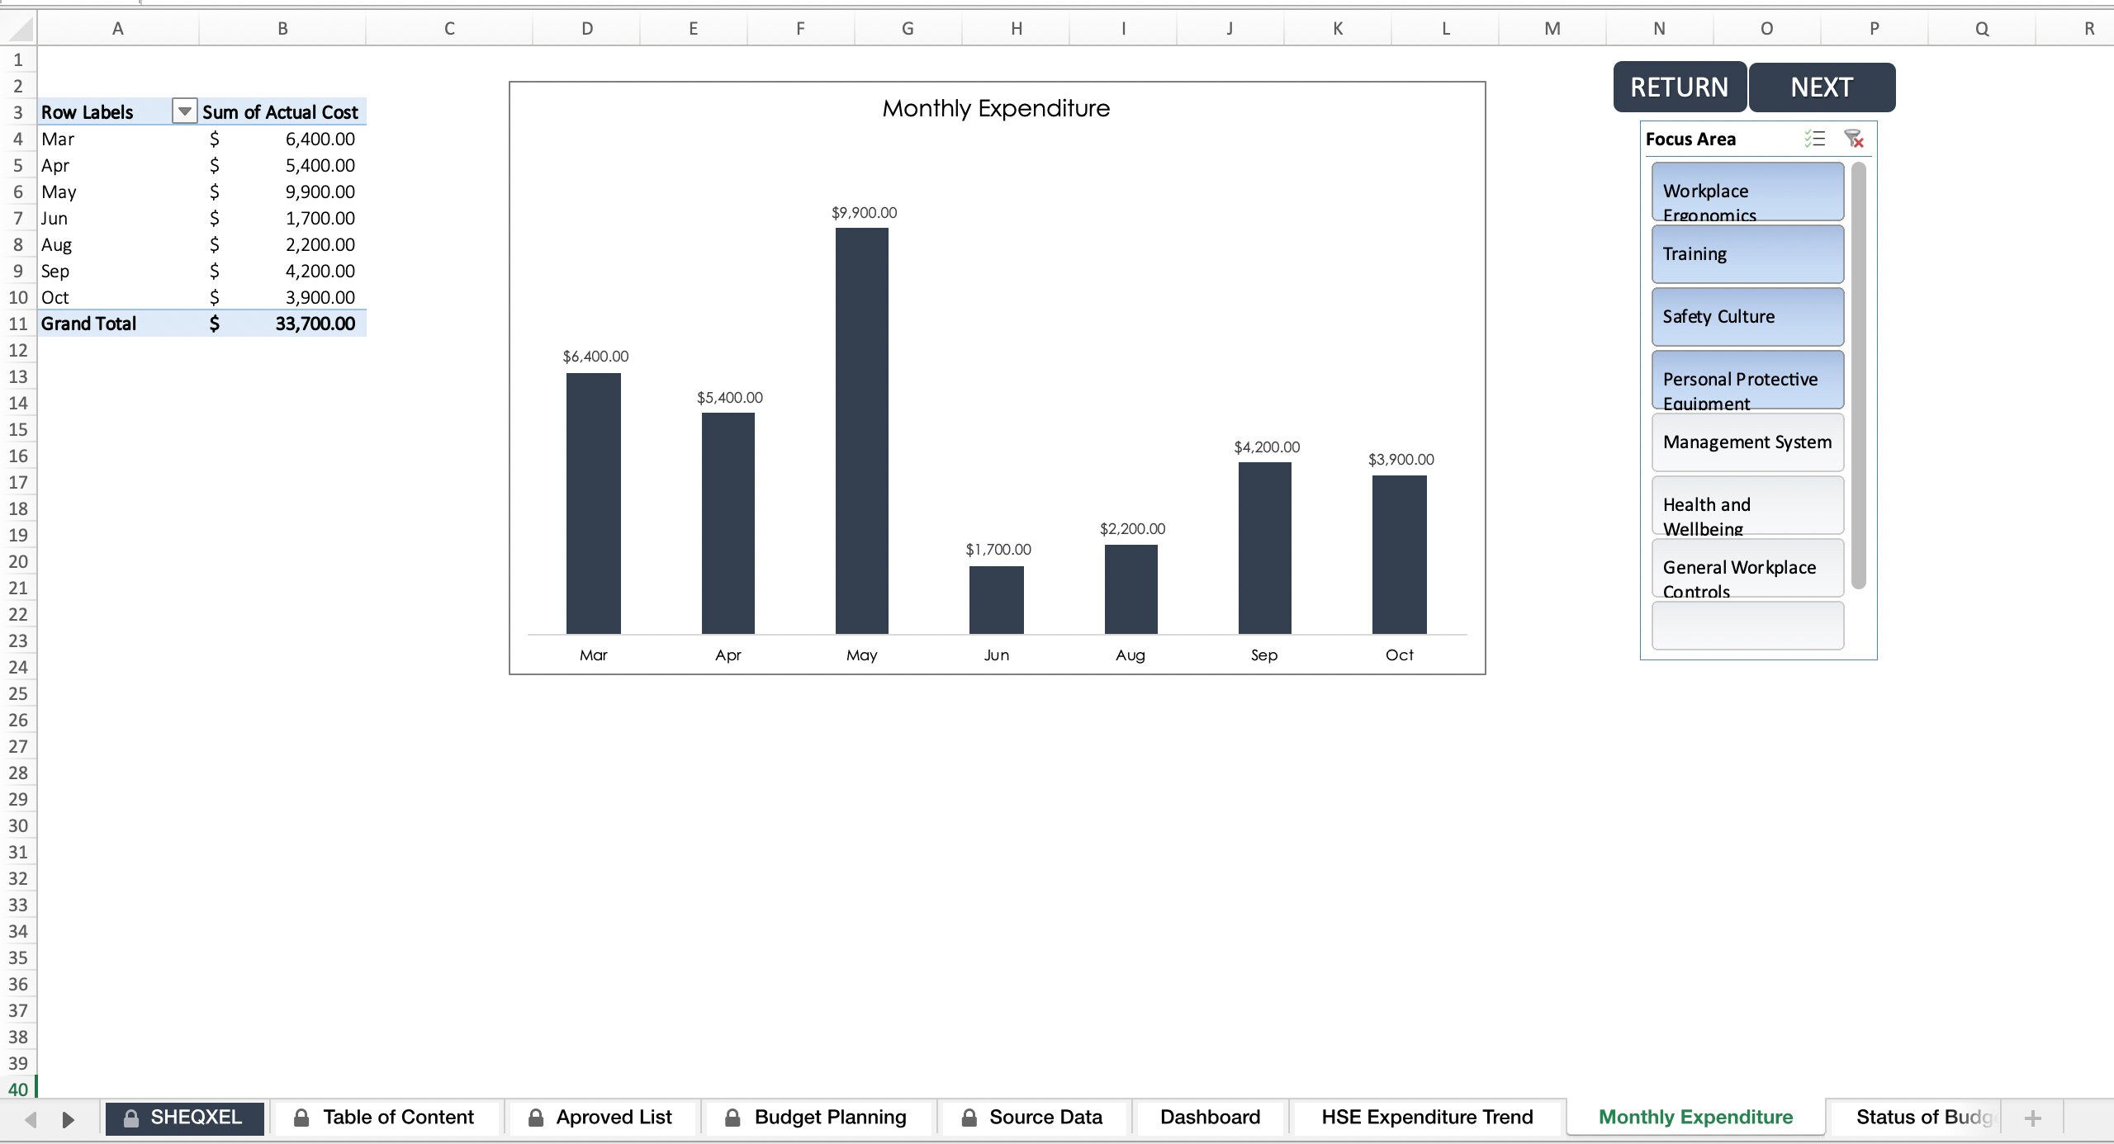Click the lock icon on Source Data tab

coord(969,1117)
